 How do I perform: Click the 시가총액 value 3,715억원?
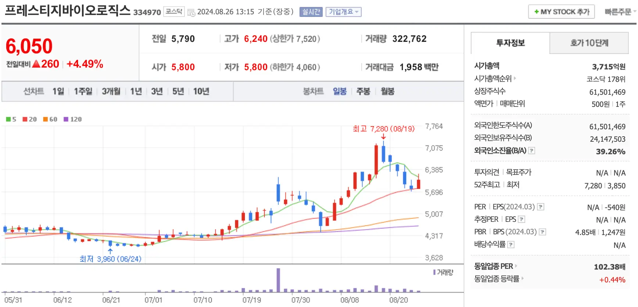(608, 66)
